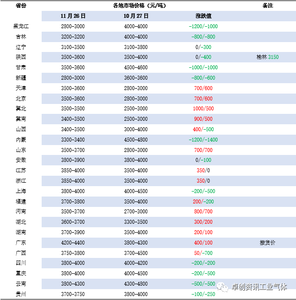Select the 贵州 province row label
The image size is (296, 300).
tap(21, 294)
